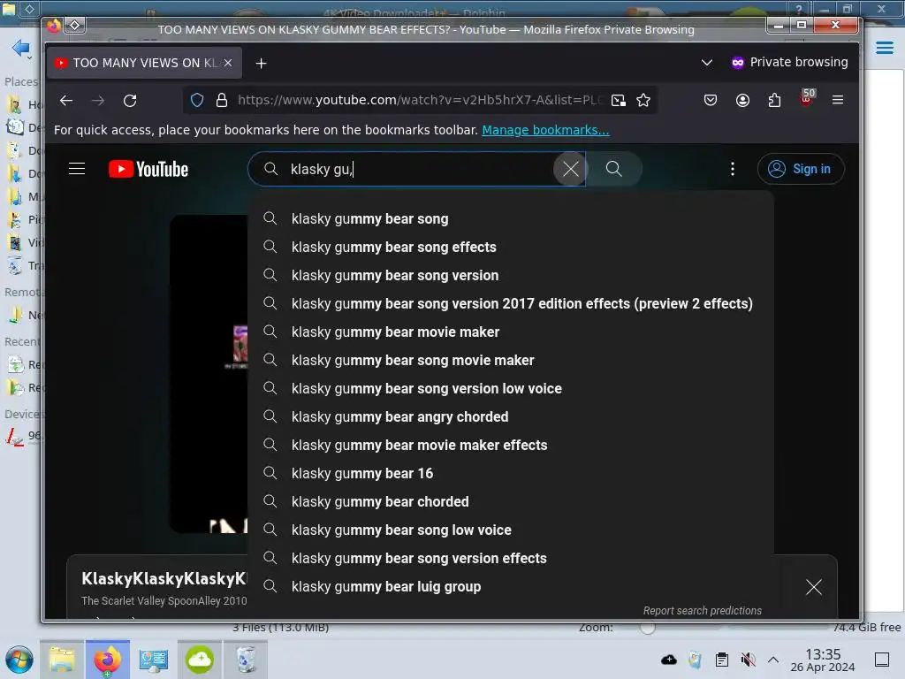
Task: Save page to Pocket
Action: [711, 101]
